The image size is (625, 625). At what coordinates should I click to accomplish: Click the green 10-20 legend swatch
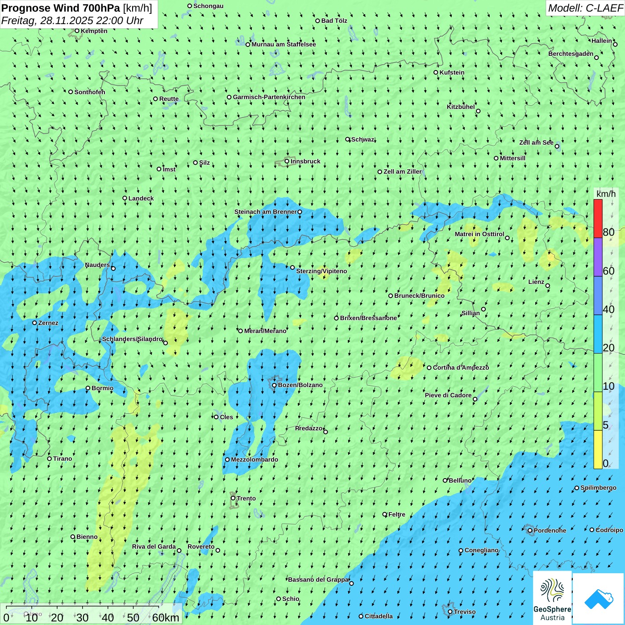598,372
